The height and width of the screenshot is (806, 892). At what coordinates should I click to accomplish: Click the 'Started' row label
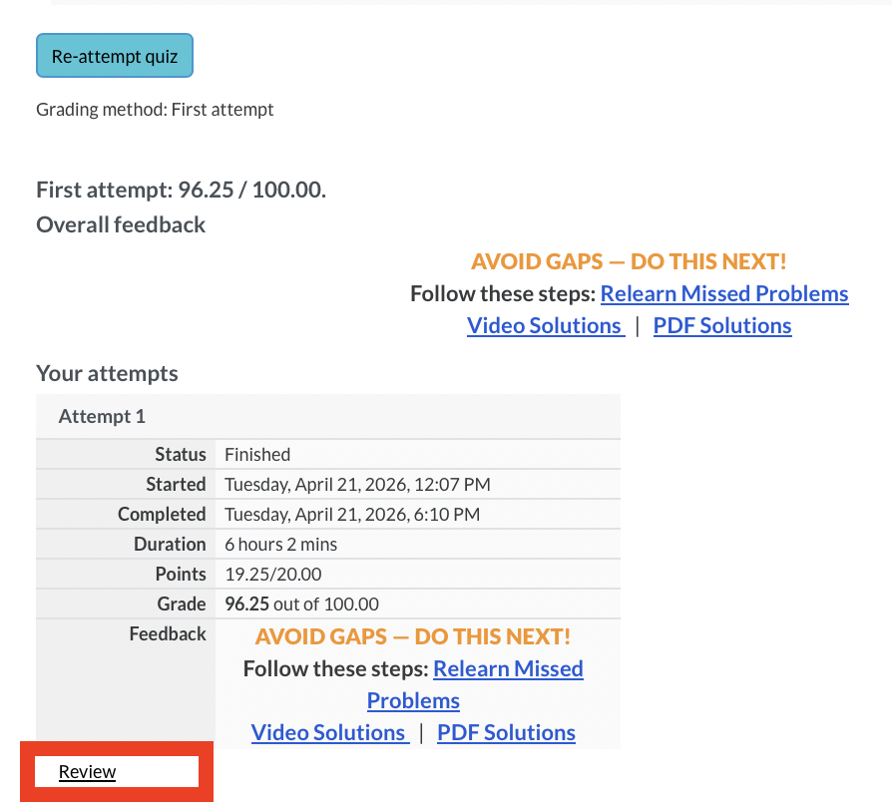click(176, 484)
